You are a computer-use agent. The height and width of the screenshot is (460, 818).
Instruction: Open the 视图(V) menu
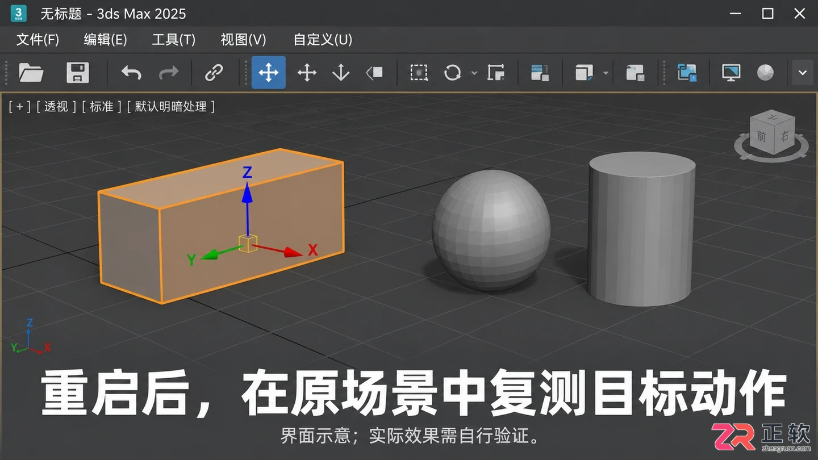pyautogui.click(x=243, y=39)
